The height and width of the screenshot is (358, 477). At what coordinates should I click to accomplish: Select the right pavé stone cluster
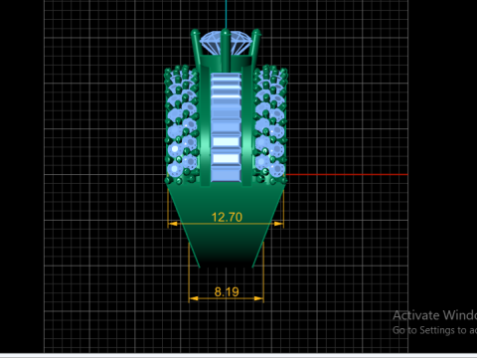coord(270,124)
